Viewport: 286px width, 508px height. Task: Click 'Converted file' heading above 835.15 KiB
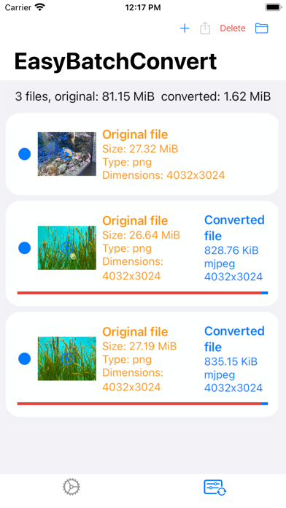click(x=234, y=339)
